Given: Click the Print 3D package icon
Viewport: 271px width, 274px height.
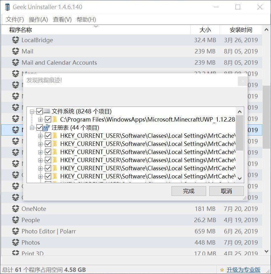Looking at the screenshot, I should point(16,253).
